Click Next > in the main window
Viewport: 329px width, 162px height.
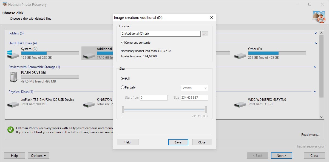[x=282, y=156]
